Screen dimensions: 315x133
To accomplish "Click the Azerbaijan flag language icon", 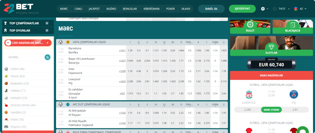I will pos(296,9).
